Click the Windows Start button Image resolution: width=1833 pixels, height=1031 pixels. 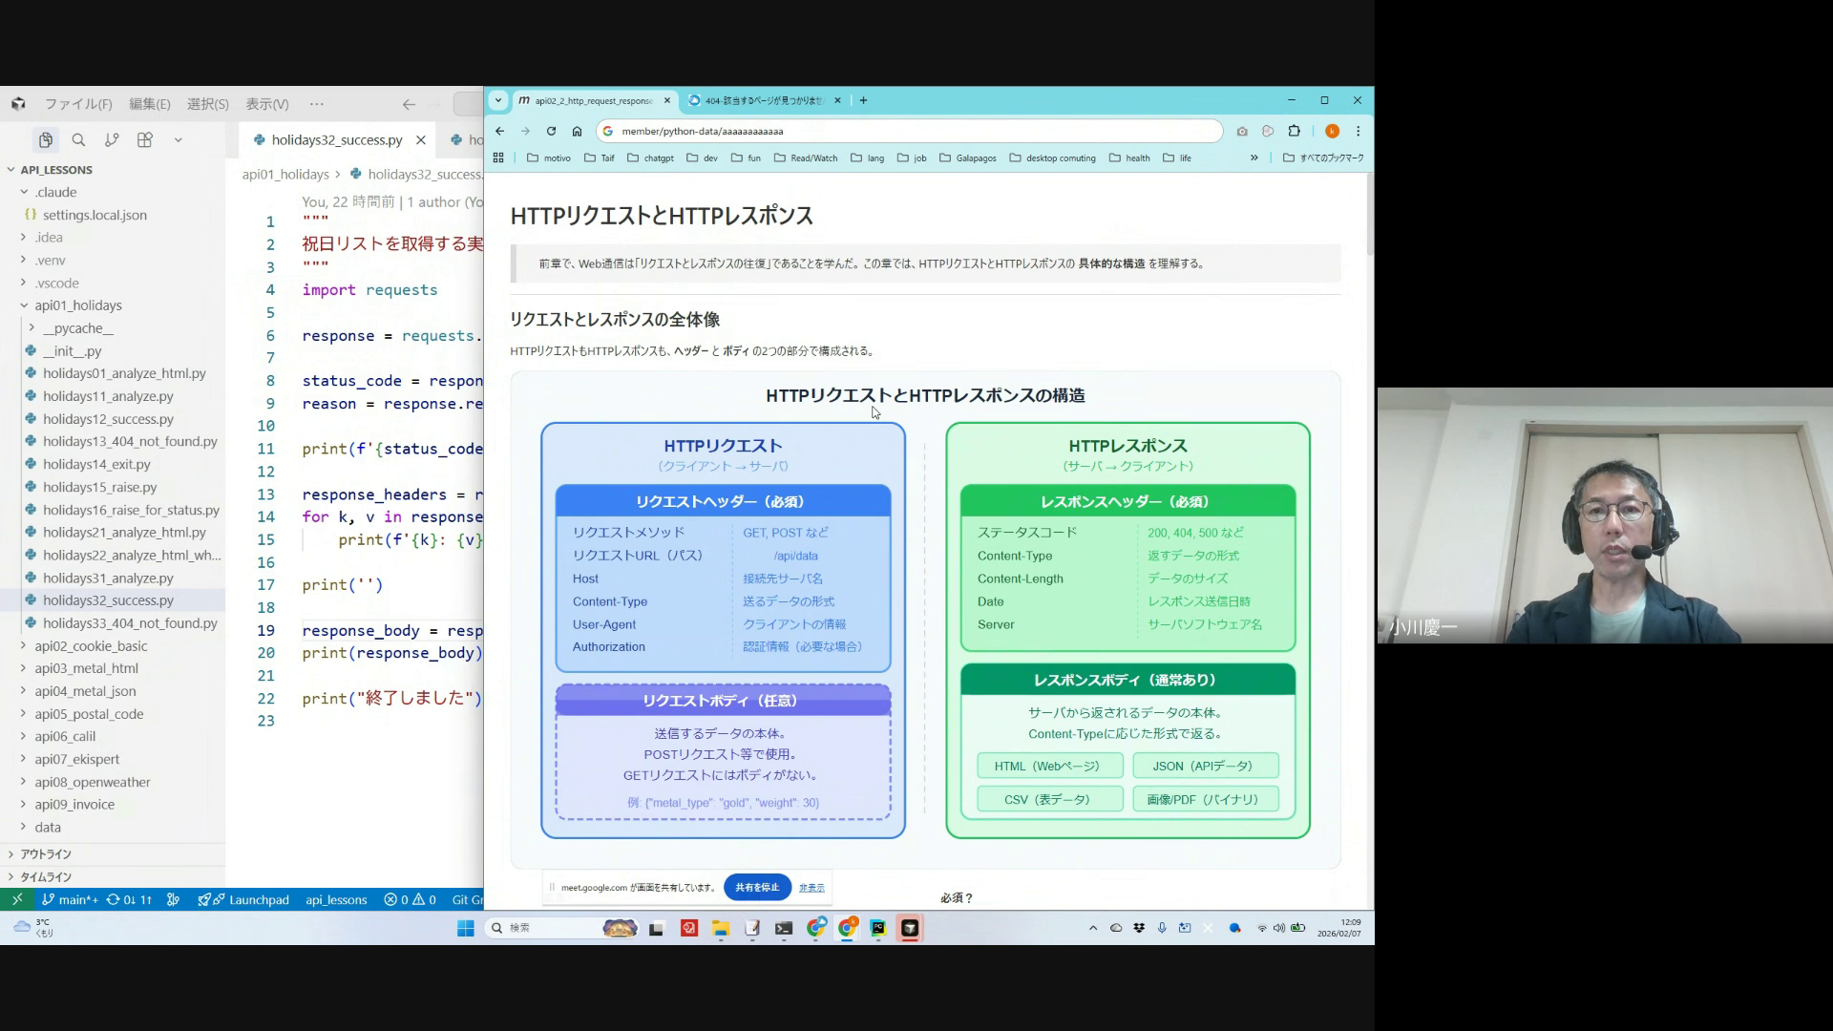click(x=465, y=928)
